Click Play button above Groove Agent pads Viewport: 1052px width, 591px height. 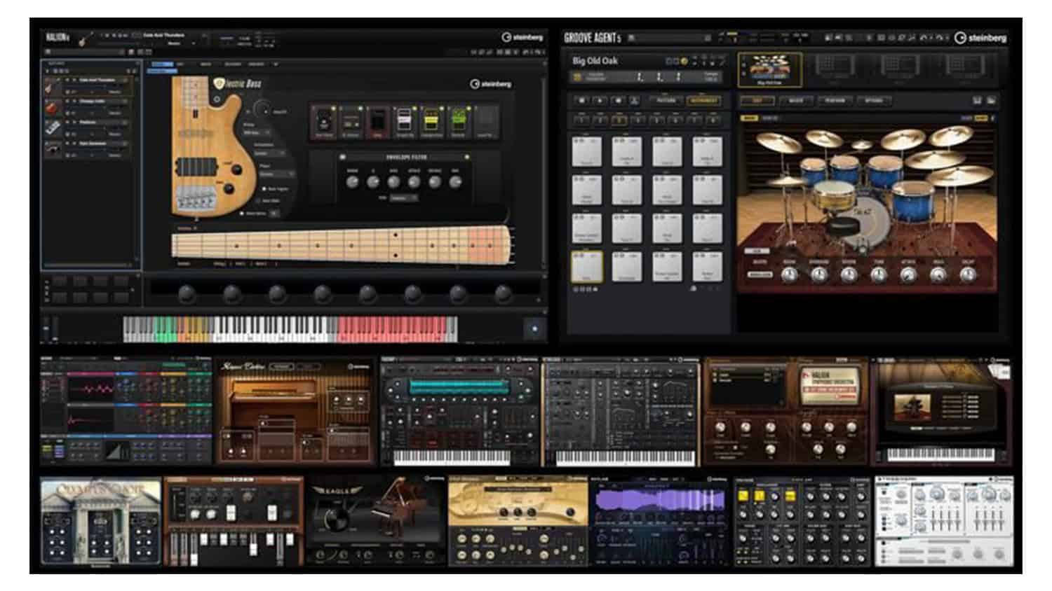pos(600,101)
